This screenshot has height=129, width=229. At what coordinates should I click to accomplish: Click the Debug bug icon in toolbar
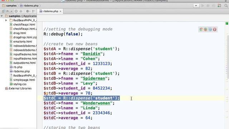[208, 6]
